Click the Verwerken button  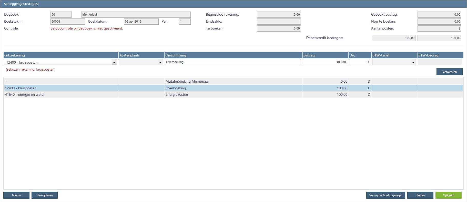click(x=449, y=72)
